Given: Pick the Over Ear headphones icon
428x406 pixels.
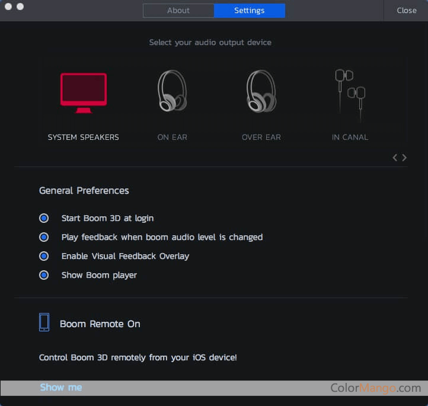Looking at the screenshot, I should coord(261,91).
